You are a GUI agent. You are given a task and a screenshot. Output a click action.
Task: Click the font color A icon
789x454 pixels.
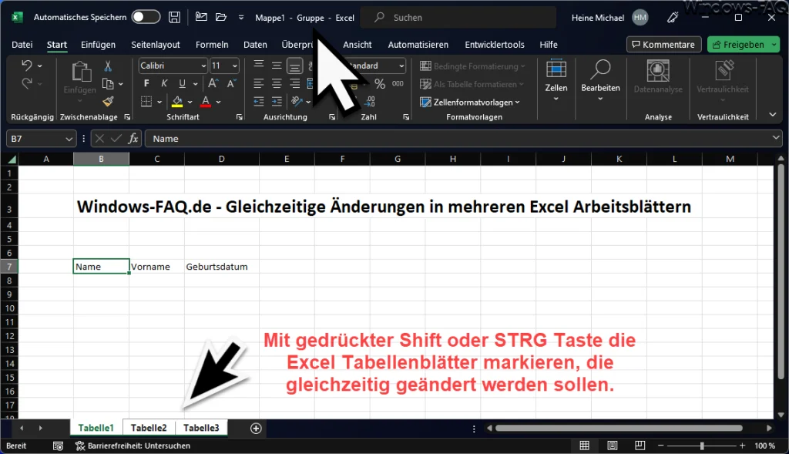(x=206, y=102)
